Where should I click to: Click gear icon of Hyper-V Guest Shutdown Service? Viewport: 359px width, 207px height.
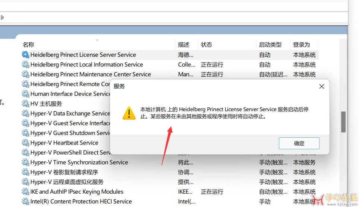coord(25,133)
